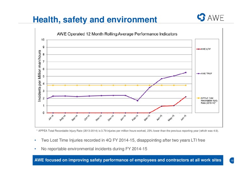
Task: Click the 'Feb-15' x-axis label
Action: pos(135,118)
